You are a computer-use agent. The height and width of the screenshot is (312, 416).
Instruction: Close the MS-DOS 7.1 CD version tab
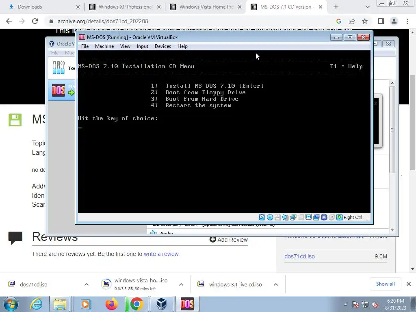pyautogui.click(x=321, y=7)
